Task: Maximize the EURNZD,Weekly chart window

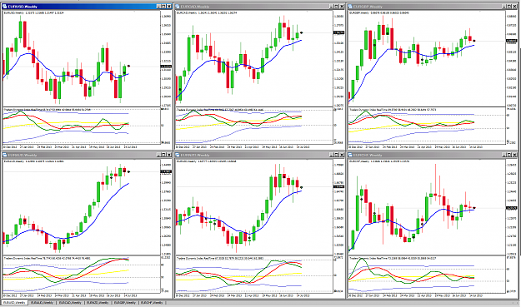Action: coord(337,155)
